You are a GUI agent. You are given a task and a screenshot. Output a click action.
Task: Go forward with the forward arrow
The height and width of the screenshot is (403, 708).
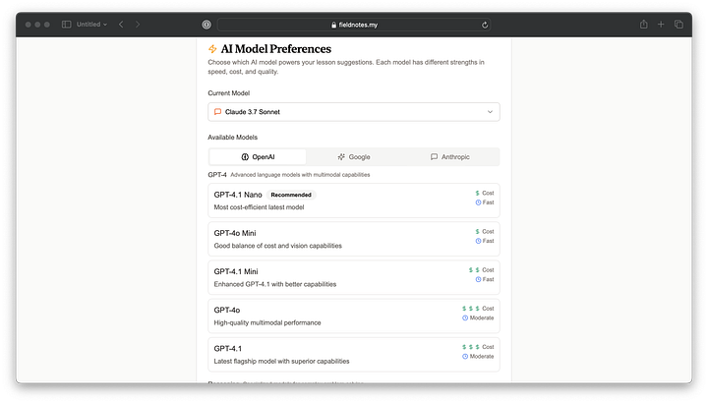point(138,25)
